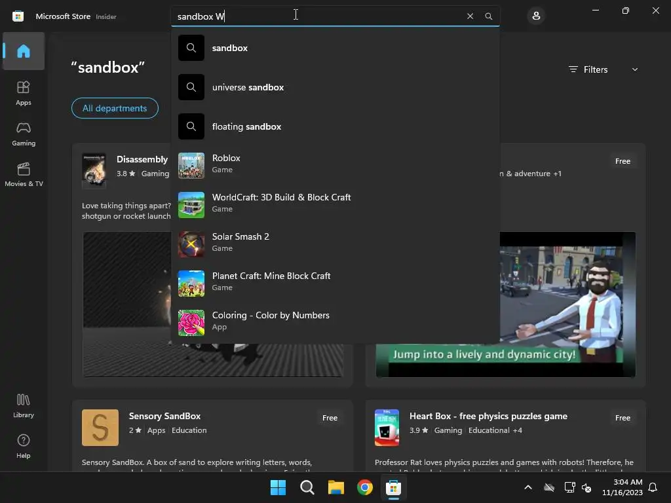Click the Disassembly app icon
The height and width of the screenshot is (503, 671).
coord(94,170)
